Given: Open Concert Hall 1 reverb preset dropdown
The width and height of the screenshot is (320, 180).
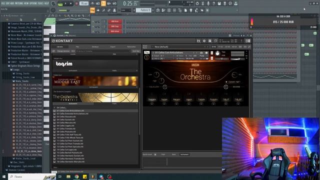Looking at the screenshot, I should pos(233,82).
